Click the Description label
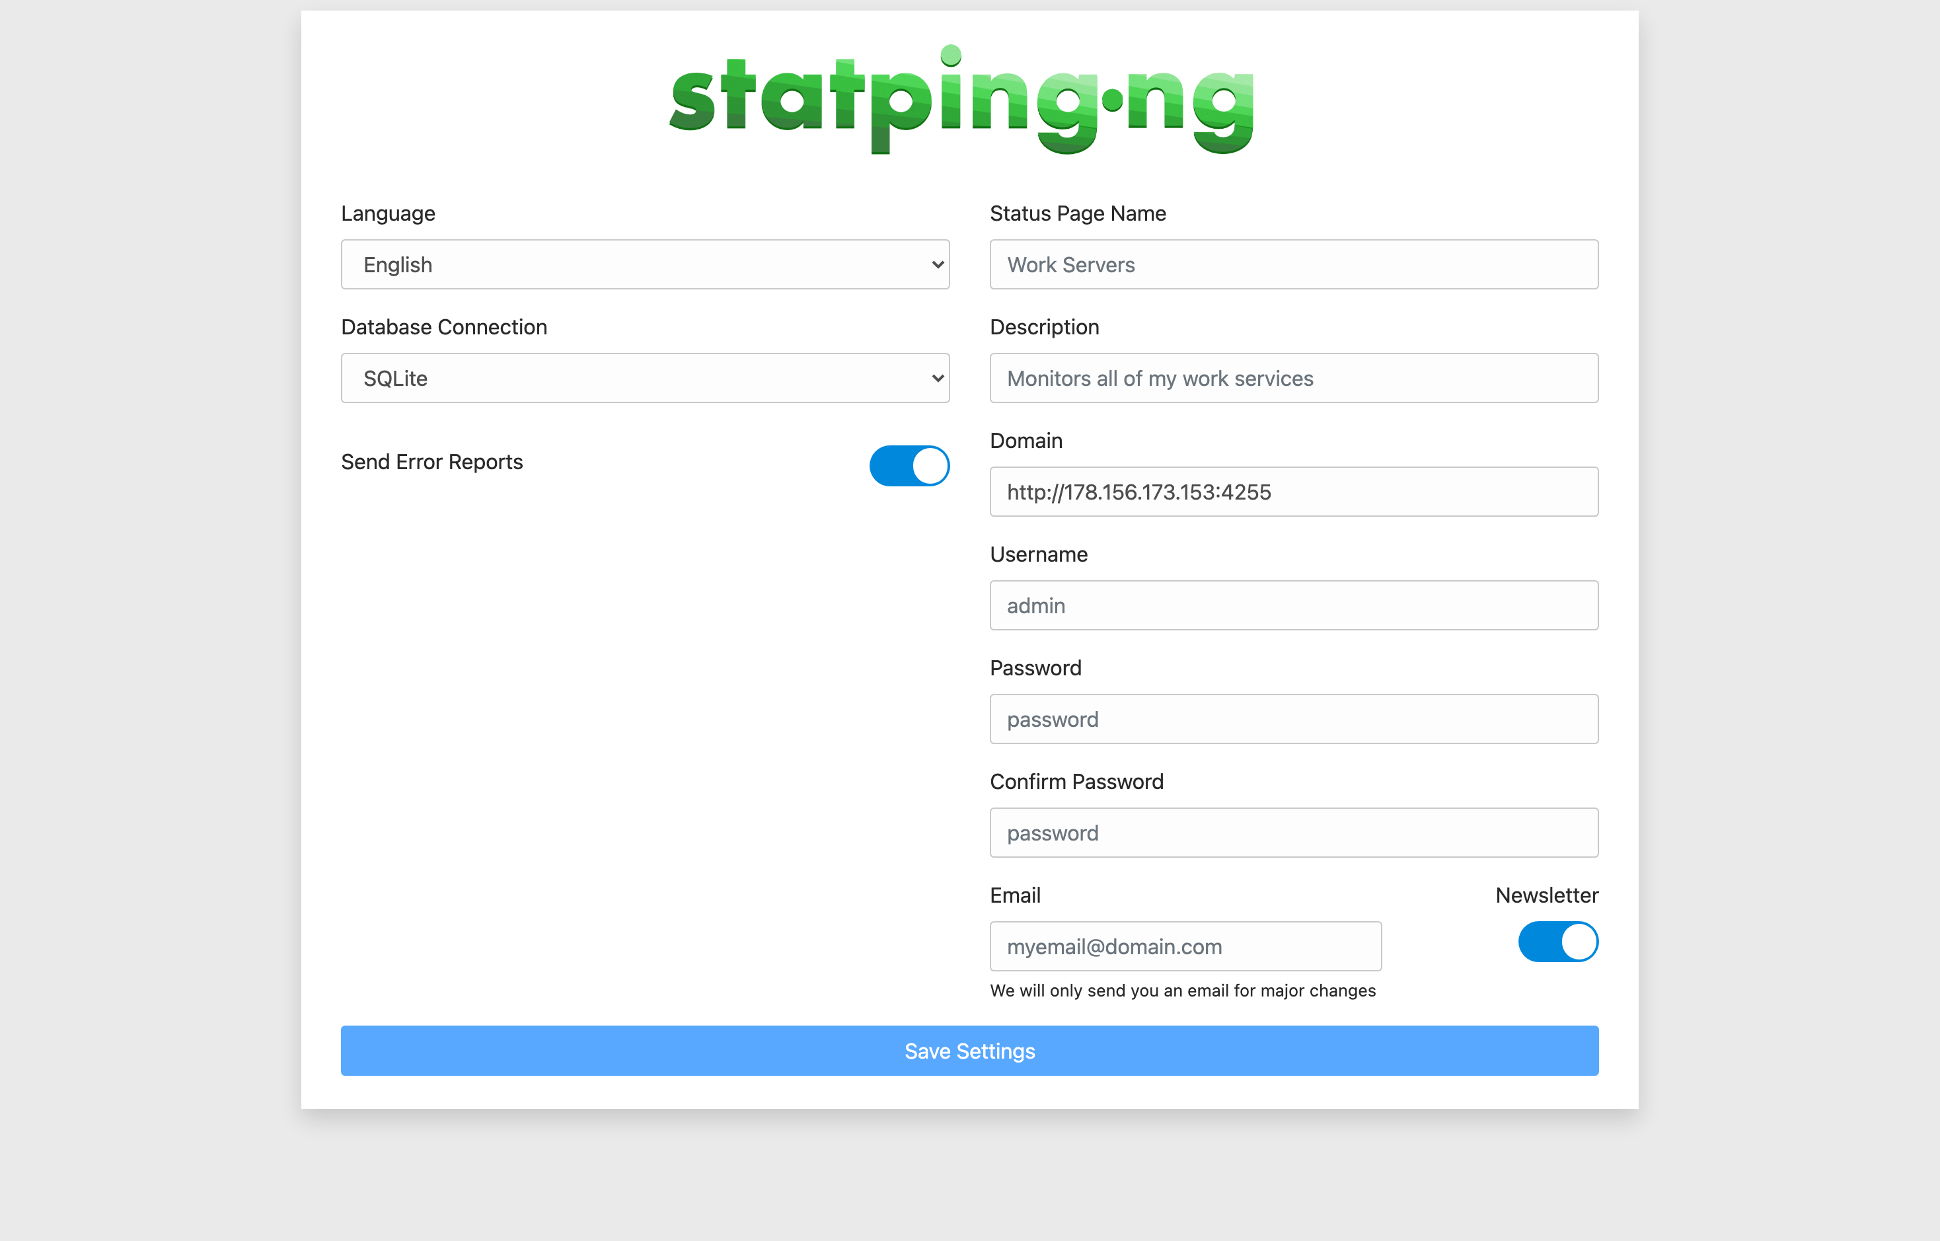Viewport: 1940px width, 1241px height. click(1045, 327)
